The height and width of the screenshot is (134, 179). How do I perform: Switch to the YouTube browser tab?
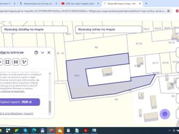click(80, 4)
